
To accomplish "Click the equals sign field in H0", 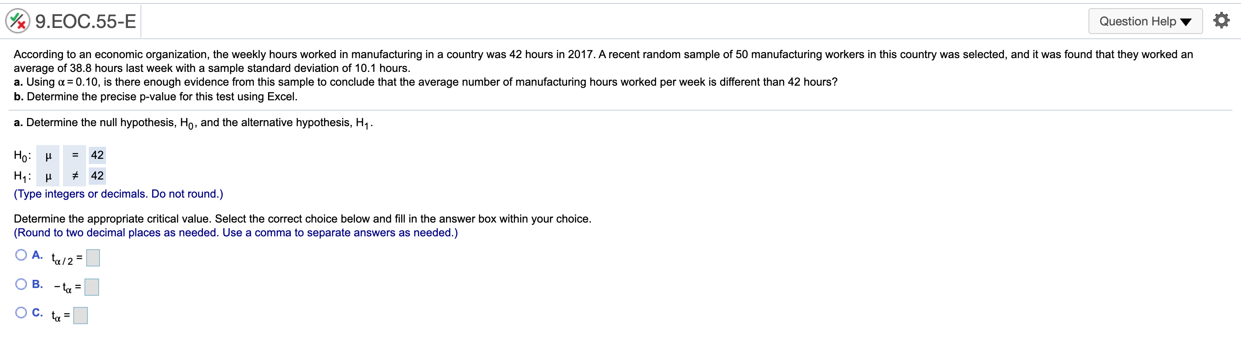I will [x=75, y=155].
